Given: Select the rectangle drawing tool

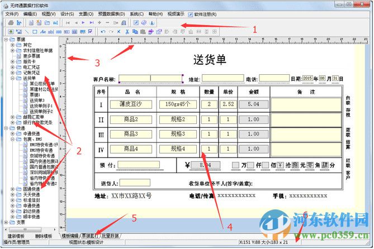Looking at the screenshot, I should (35, 31).
